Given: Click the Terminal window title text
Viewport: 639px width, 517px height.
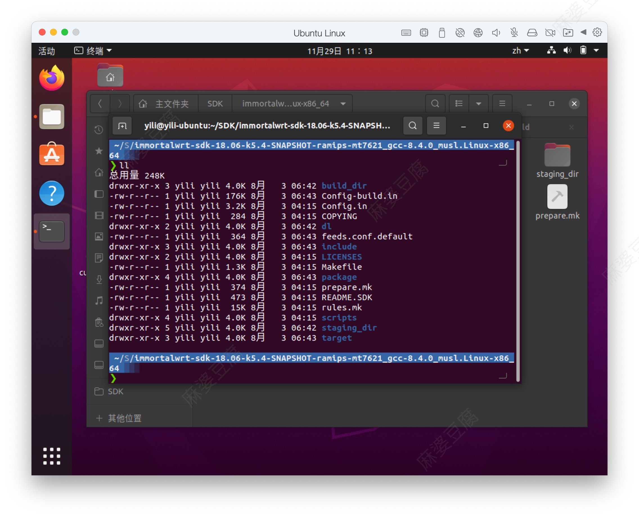Looking at the screenshot, I should [x=267, y=126].
